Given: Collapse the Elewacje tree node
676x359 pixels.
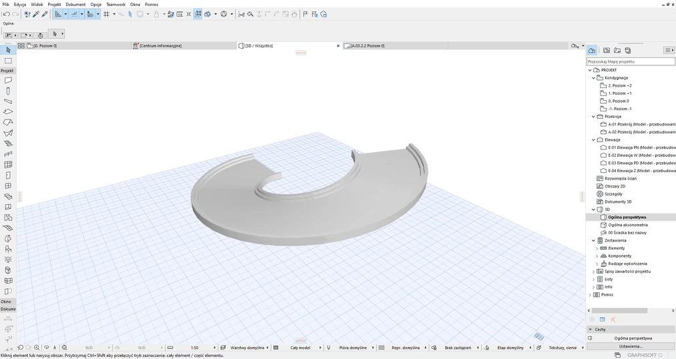Looking at the screenshot, I should tap(594, 140).
